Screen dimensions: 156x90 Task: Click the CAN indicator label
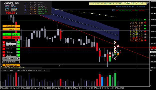coord(114,10)
